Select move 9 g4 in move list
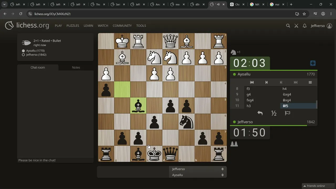The height and width of the screenshot is (189, 336). [262, 94]
